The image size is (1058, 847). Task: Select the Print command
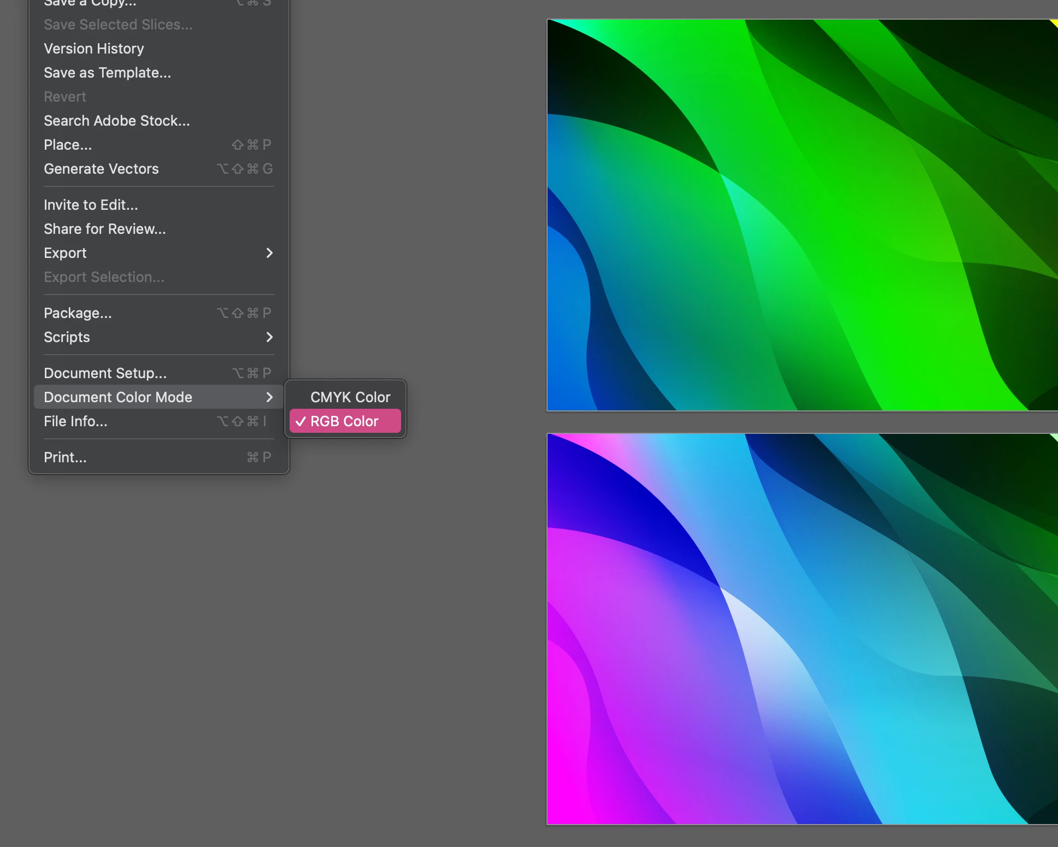click(65, 457)
